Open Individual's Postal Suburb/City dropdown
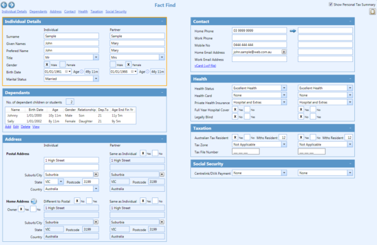This screenshot has width=377, height=245. pyautogui.click(x=96, y=175)
